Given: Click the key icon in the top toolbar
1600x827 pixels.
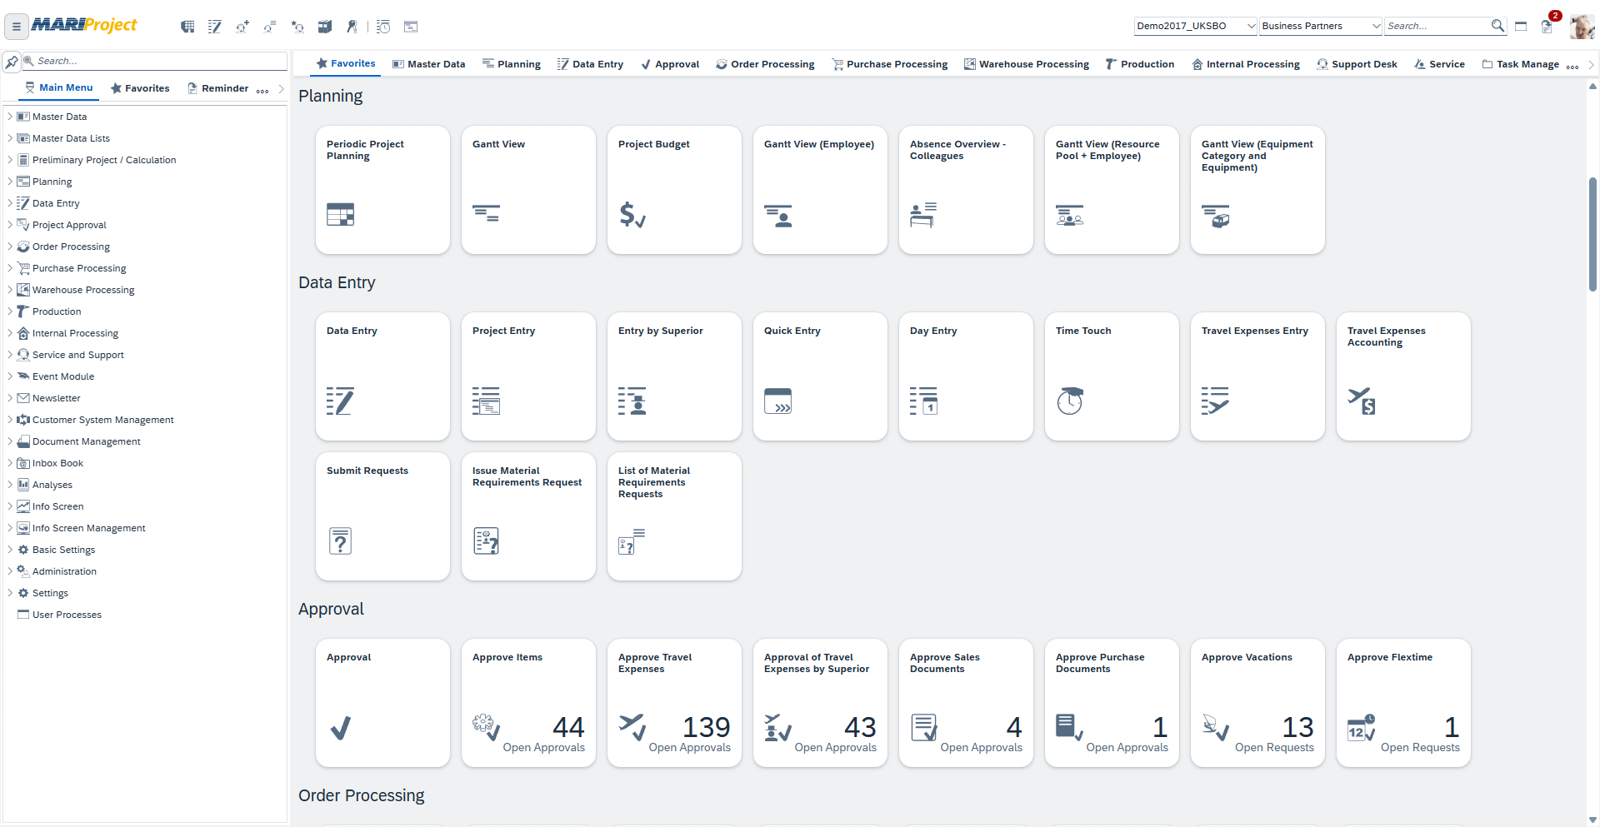Looking at the screenshot, I should click(x=352, y=26).
